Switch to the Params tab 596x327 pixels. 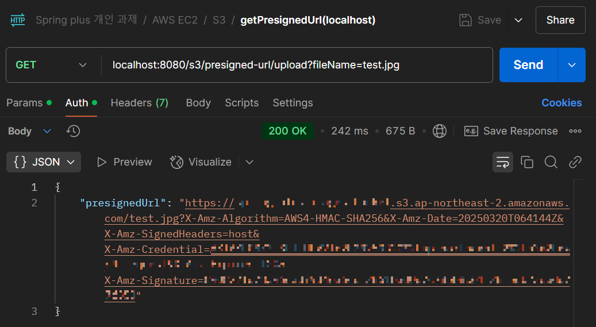point(29,103)
